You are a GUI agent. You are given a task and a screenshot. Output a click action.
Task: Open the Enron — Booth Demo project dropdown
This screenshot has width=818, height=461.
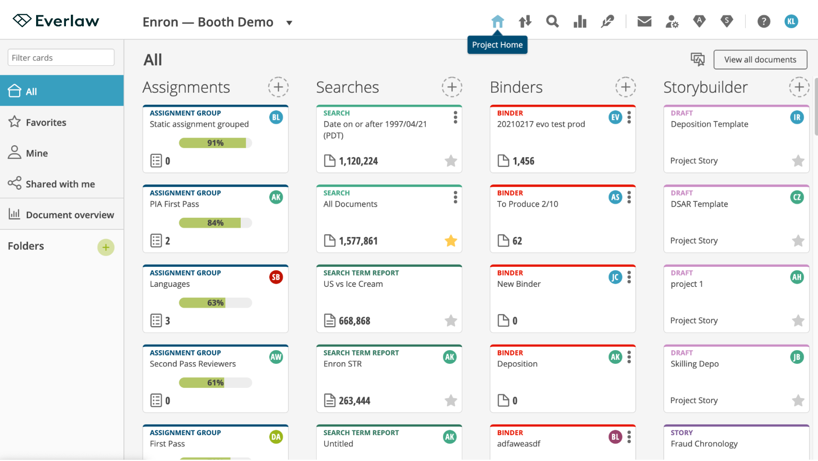pyautogui.click(x=218, y=22)
